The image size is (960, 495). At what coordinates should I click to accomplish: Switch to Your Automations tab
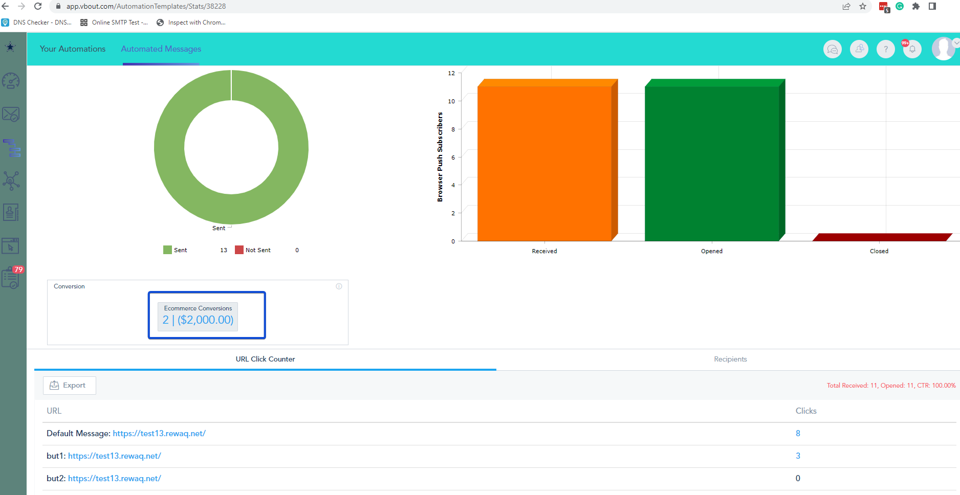point(73,49)
